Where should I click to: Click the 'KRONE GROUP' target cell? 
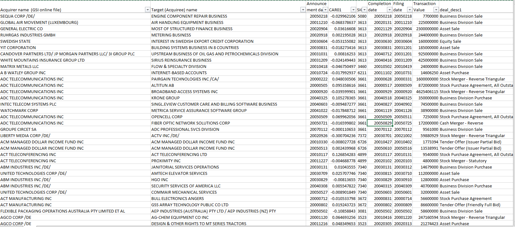pyautogui.click(x=228, y=98)
